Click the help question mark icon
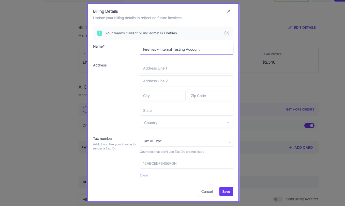The height and width of the screenshot is (206, 345). pos(227,33)
